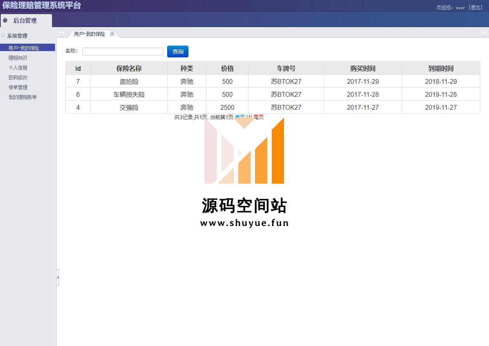Click the 购买时间 column header
489x346 pixels.
tap(363, 68)
